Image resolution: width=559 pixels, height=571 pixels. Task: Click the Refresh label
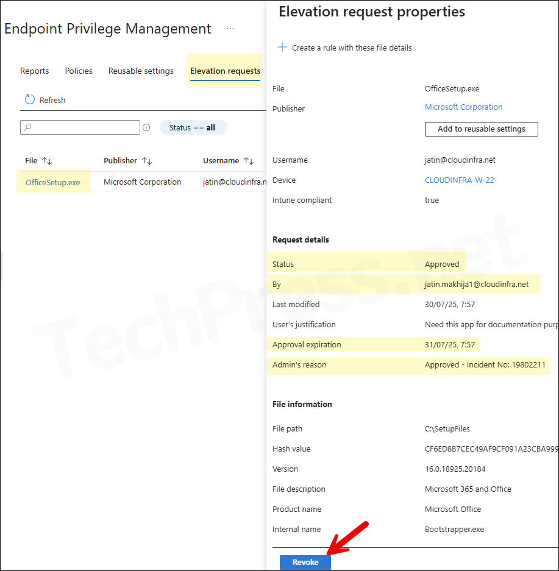(52, 100)
